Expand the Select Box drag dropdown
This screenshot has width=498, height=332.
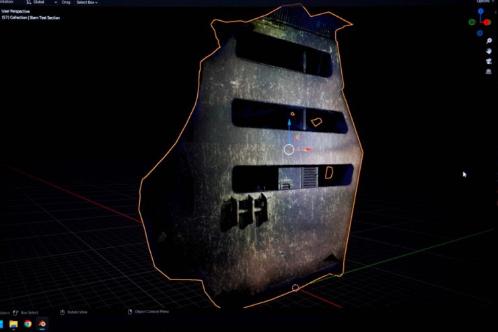click(87, 2)
